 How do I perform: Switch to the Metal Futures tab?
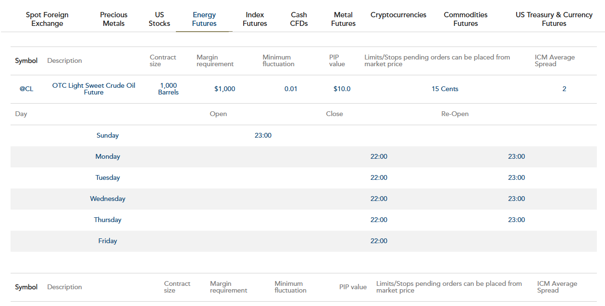coord(343,19)
